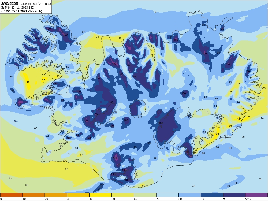Select the orange 10–20 legend swatch
Screen dimensions: 268x201
coord(34,195)
